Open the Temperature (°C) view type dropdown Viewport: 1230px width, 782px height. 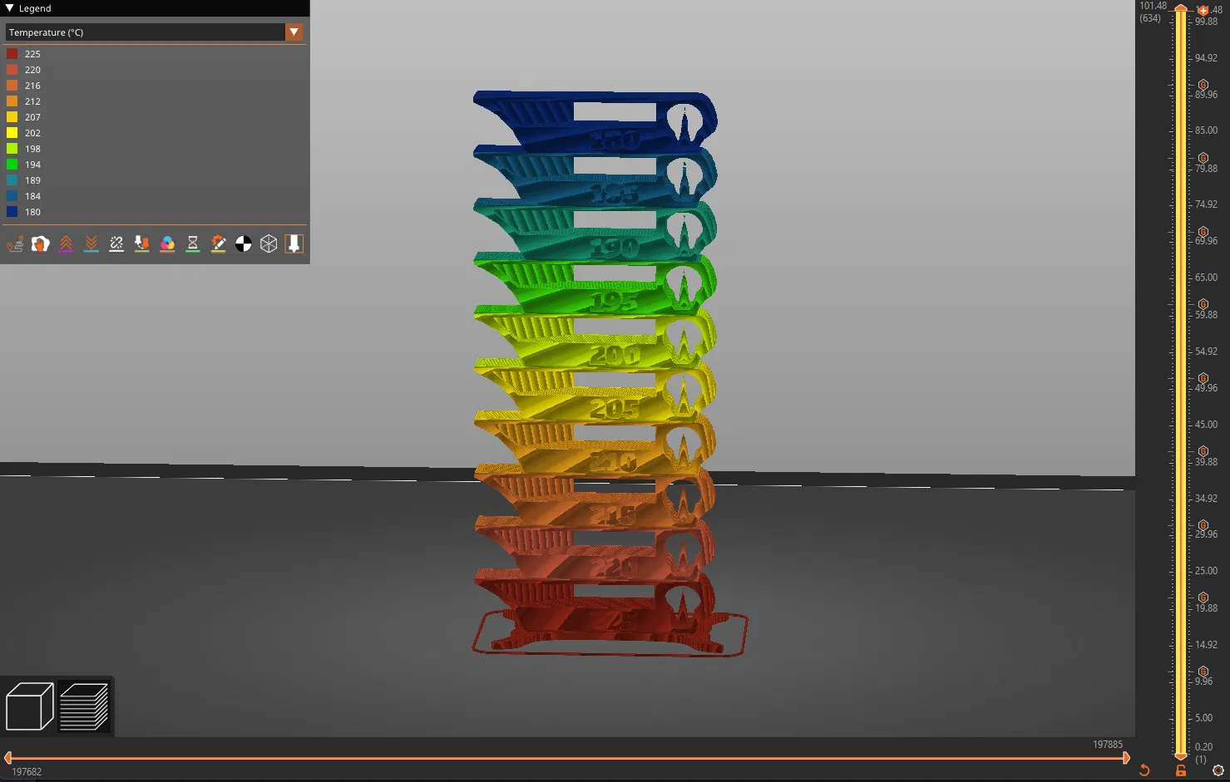pos(154,32)
